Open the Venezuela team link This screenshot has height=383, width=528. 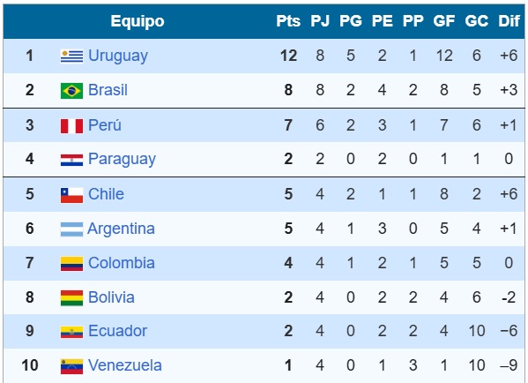125,365
